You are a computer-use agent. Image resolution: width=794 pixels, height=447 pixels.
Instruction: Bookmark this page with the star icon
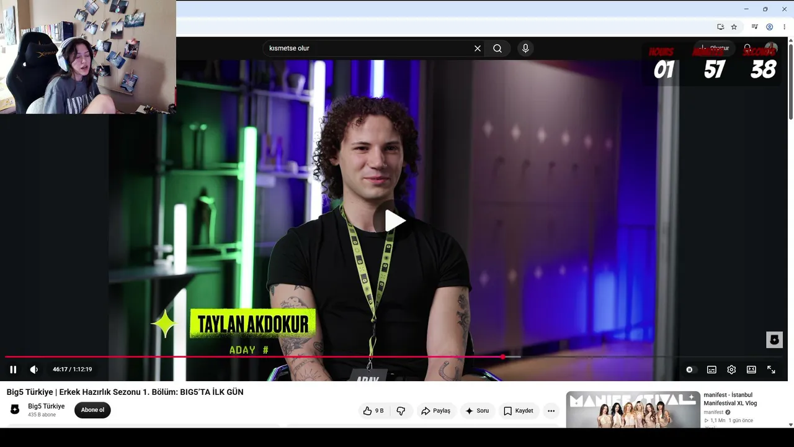[734, 27]
